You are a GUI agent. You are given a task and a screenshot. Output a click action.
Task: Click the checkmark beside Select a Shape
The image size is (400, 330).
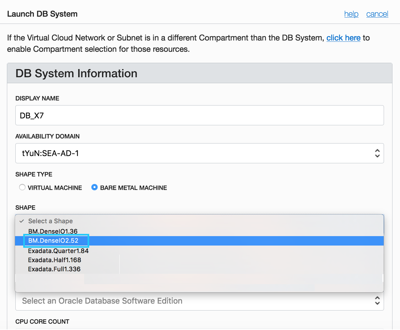22,221
